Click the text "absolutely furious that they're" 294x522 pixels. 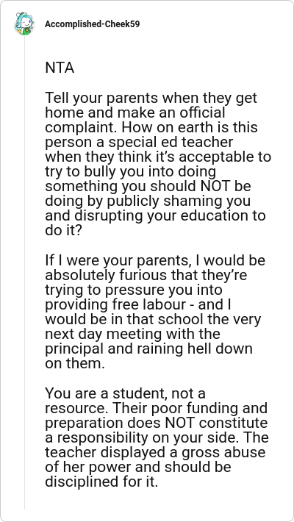coord(146,275)
